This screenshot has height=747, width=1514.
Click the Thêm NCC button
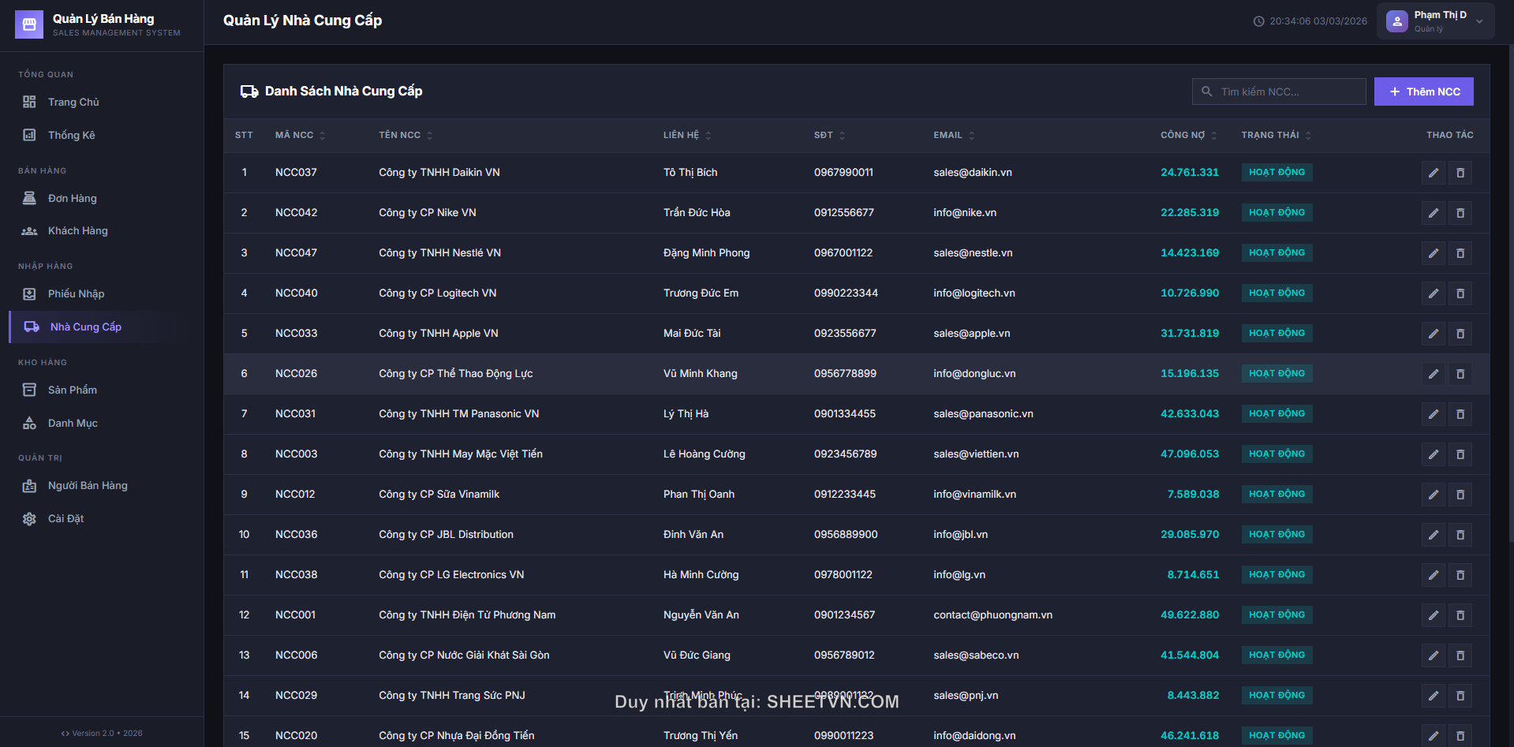coord(1423,92)
